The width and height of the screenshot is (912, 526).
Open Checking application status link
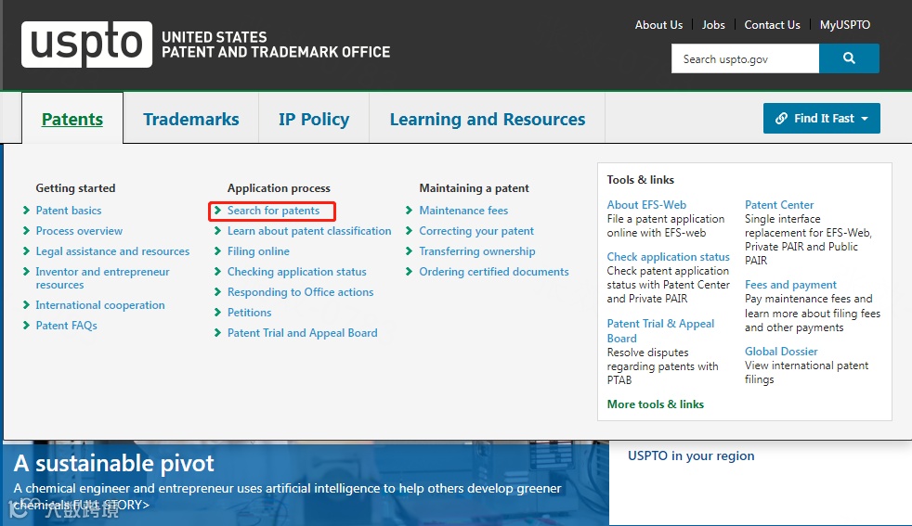[296, 272]
